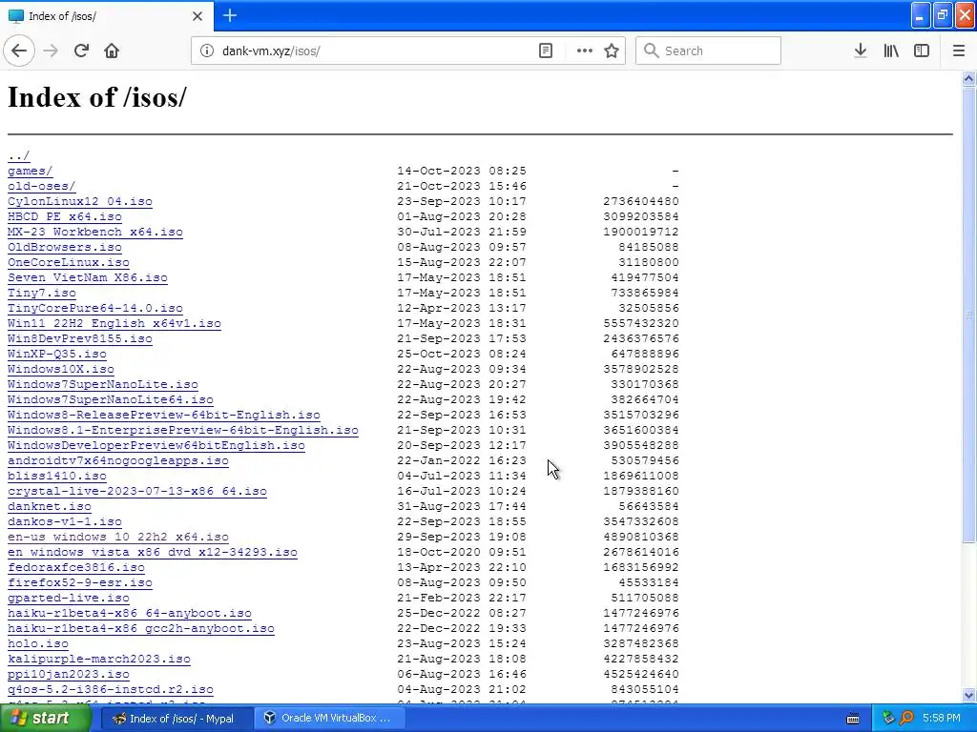This screenshot has height=732, width=977.
Task: Click danknet.iso link
Action: (50, 506)
